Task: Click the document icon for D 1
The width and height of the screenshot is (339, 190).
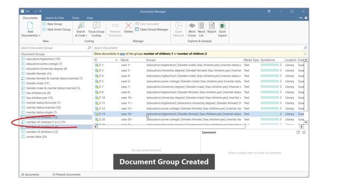Action: (96, 65)
